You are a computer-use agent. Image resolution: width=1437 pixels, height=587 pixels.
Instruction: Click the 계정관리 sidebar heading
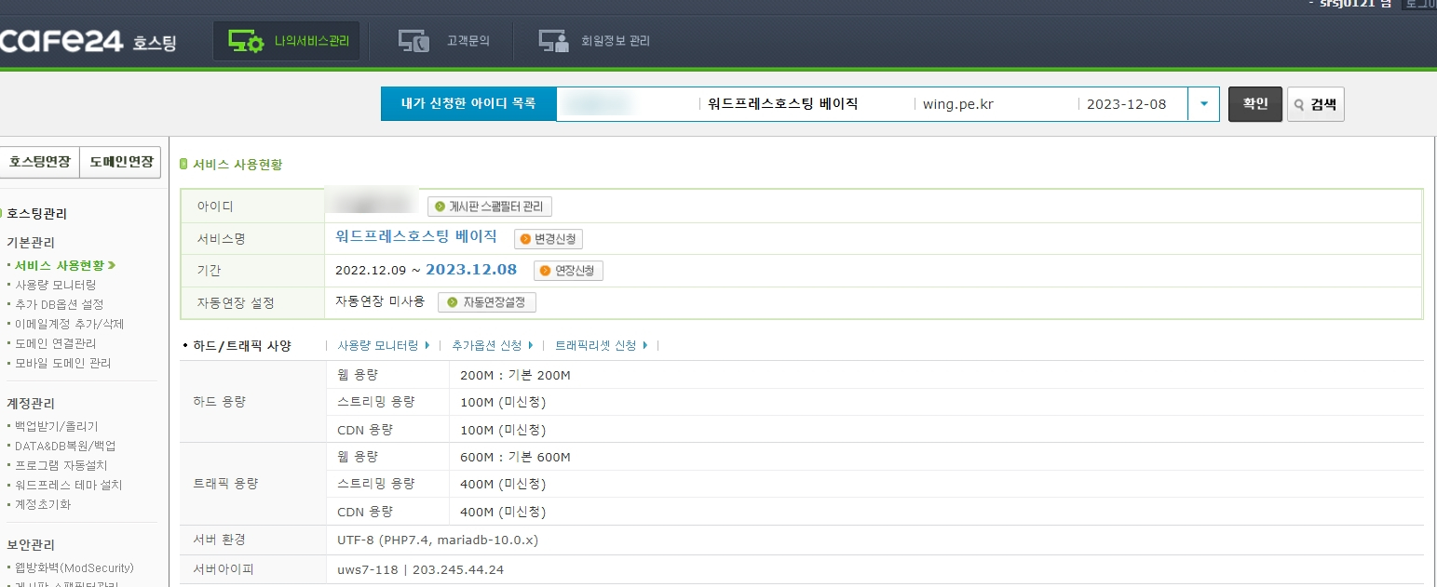(31, 404)
